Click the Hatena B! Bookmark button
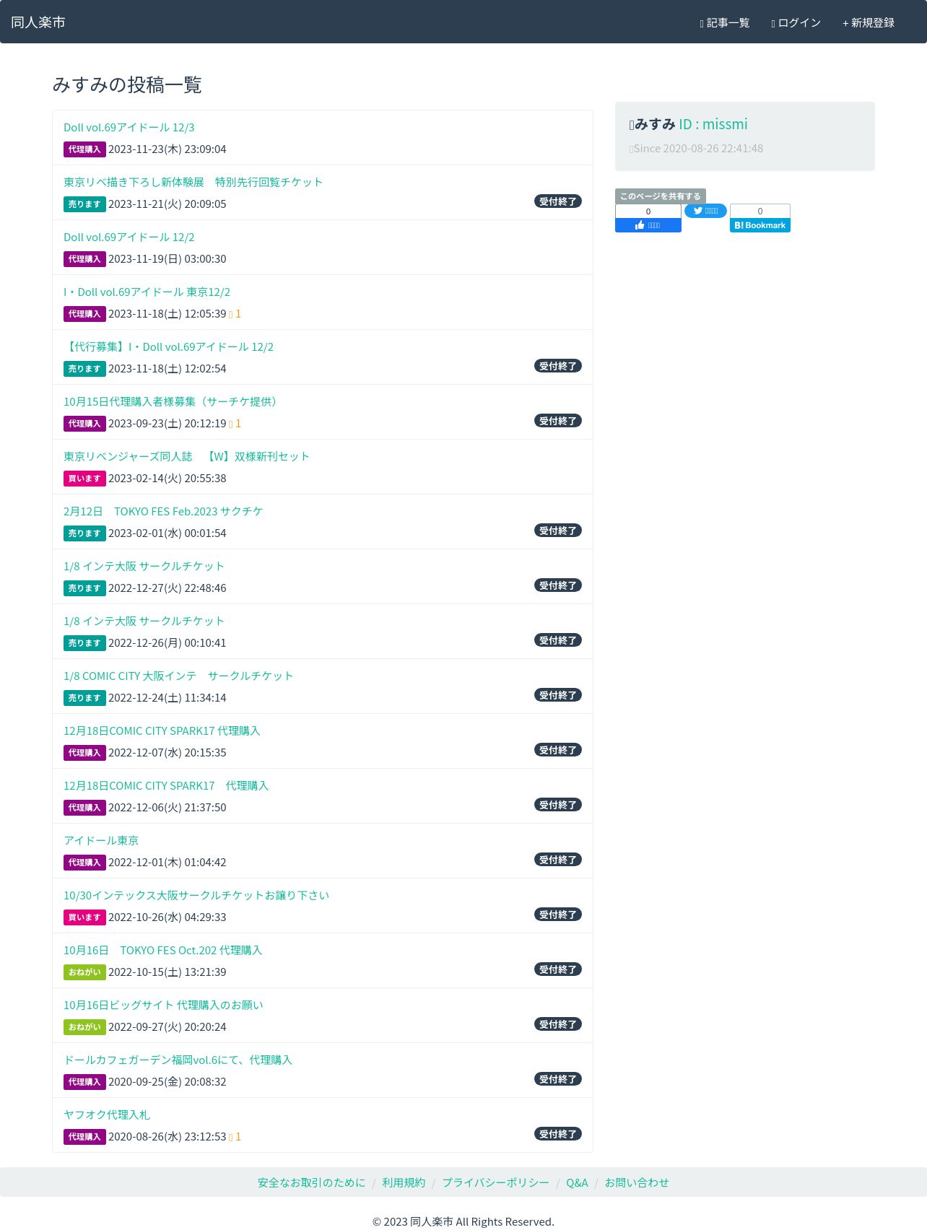This screenshot has height=1230, width=927. click(x=760, y=225)
